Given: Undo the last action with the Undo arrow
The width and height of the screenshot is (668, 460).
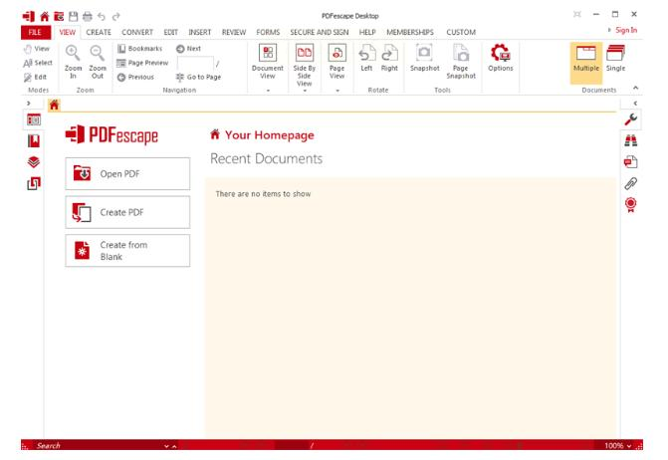Looking at the screenshot, I should tap(102, 16).
